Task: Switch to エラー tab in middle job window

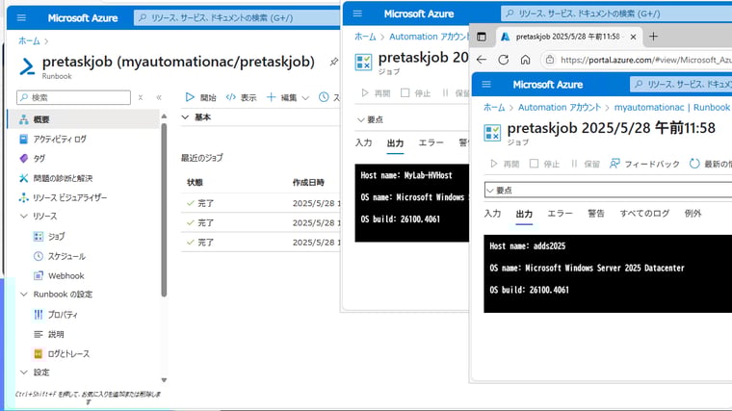Action: click(x=431, y=142)
